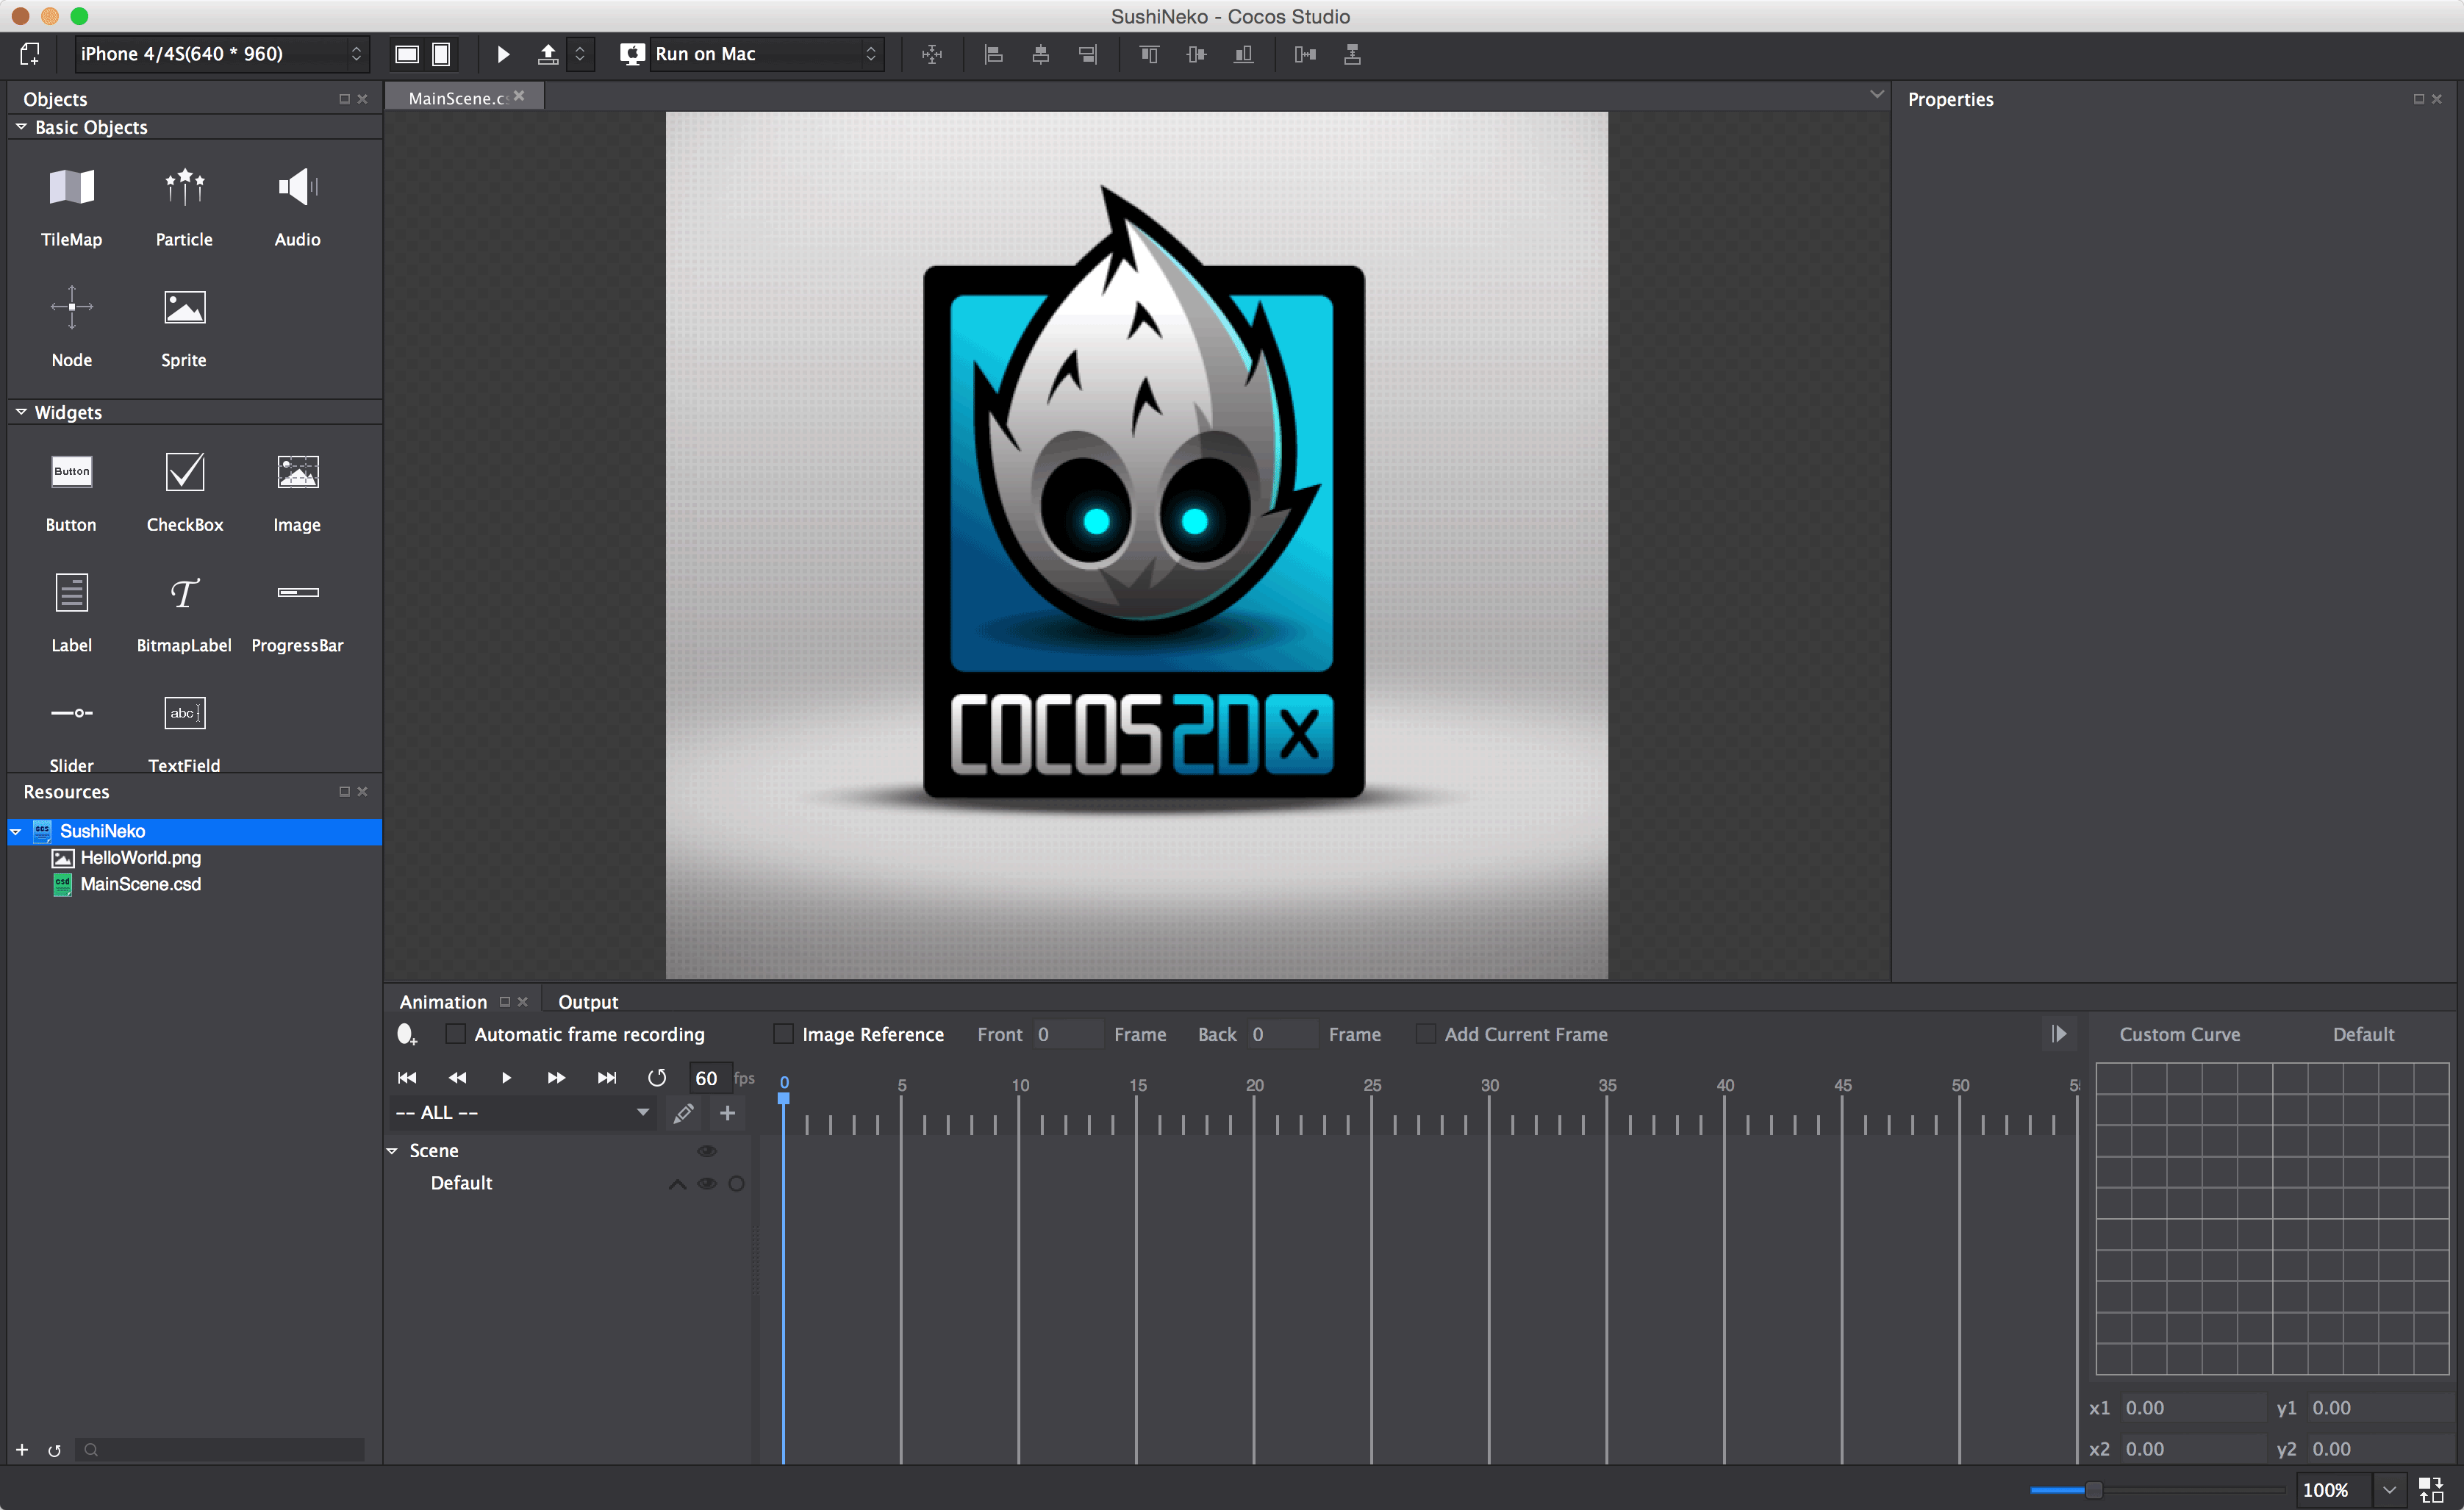The image size is (2464, 1510).
Task: Select the Particle object icon
Action: 184,188
